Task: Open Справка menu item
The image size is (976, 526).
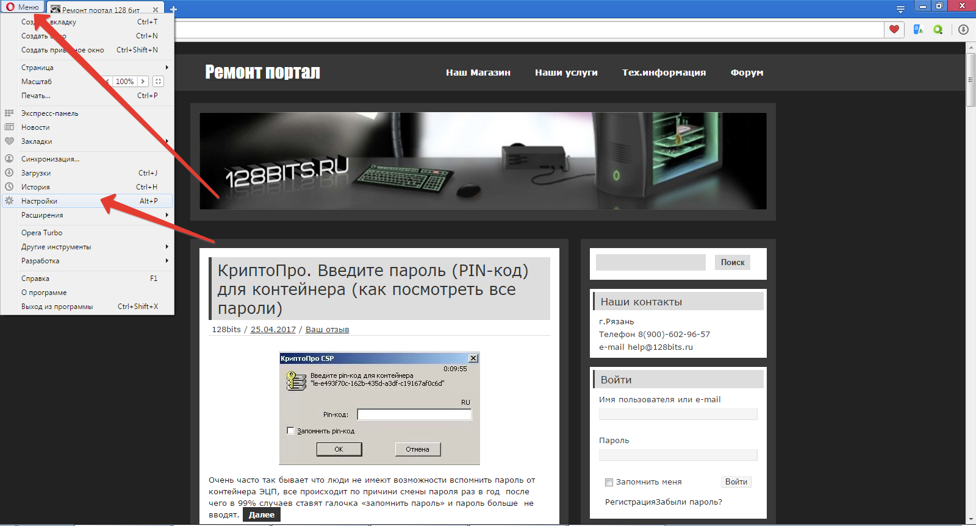Action: pyautogui.click(x=88, y=279)
